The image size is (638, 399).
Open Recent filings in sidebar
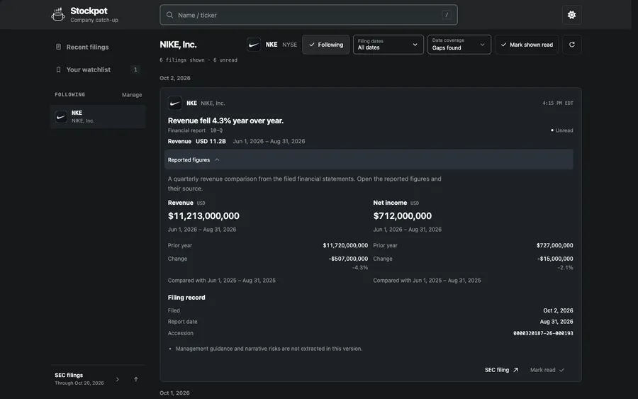98,47
